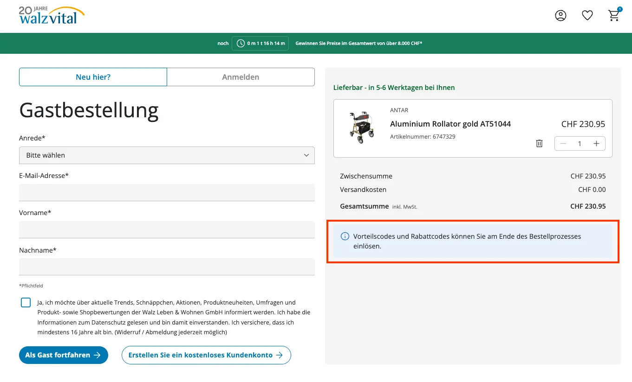The height and width of the screenshot is (382, 632).
Task: Click the clock icon in the countdown banner
Action: [241, 43]
